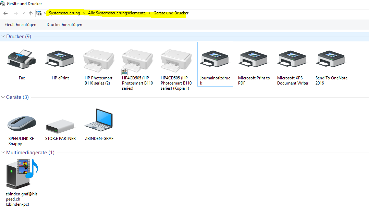Select the HP ePrint printer icon
This screenshot has width=369, height=219.
pos(60,59)
